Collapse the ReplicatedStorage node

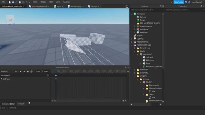point(132,45)
